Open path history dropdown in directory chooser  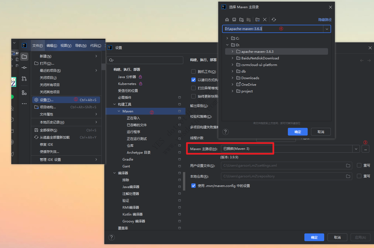327,29
